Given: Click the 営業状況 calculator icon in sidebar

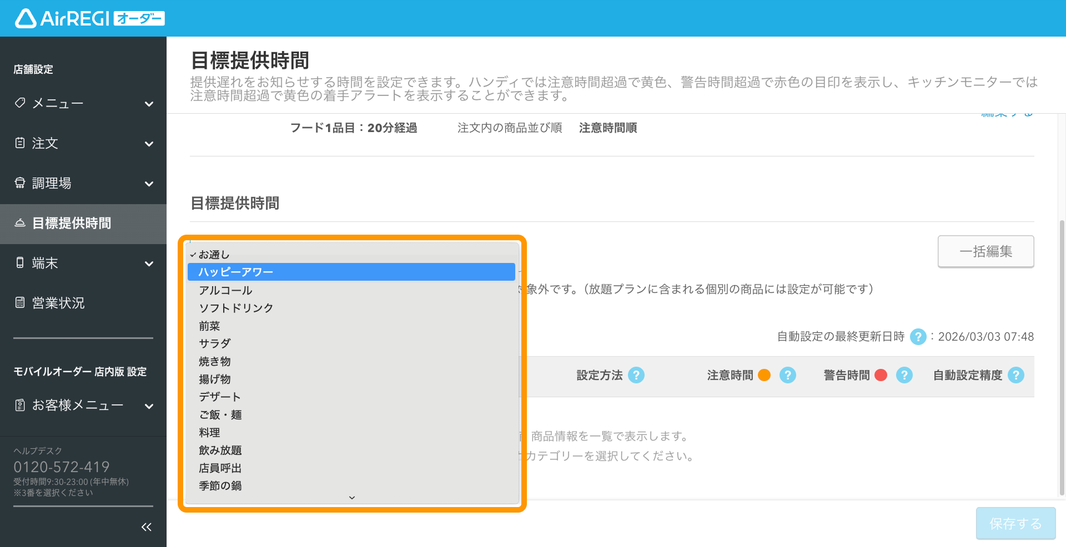Looking at the screenshot, I should (x=20, y=302).
